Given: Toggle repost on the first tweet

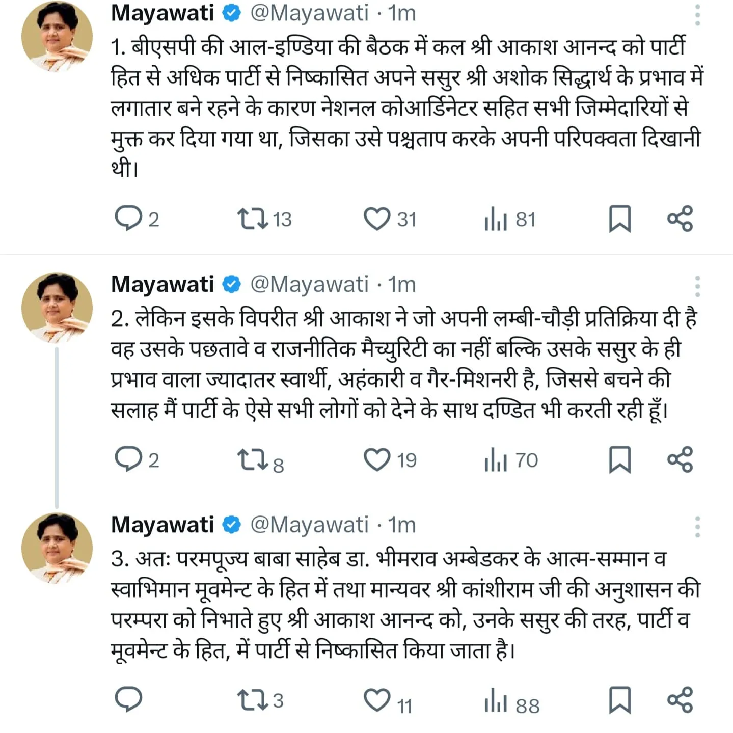Looking at the screenshot, I should tap(254, 219).
